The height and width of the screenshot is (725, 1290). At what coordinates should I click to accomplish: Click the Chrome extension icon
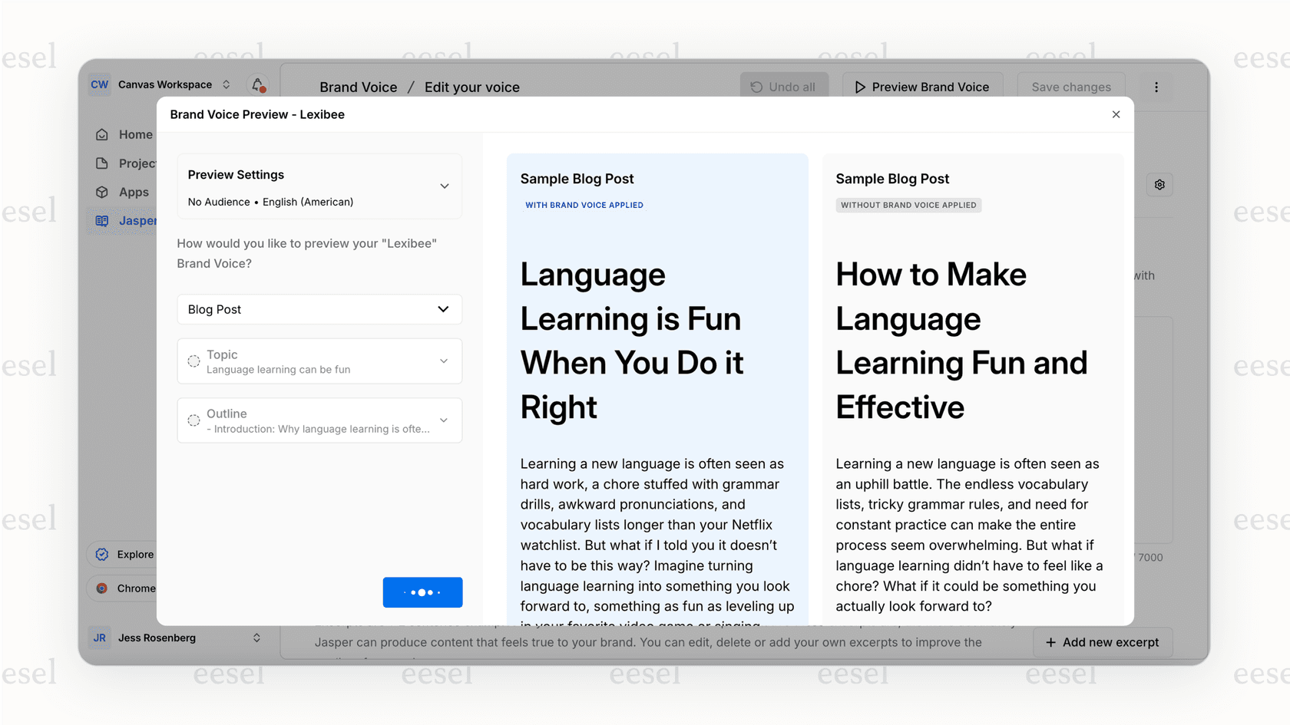click(x=102, y=588)
